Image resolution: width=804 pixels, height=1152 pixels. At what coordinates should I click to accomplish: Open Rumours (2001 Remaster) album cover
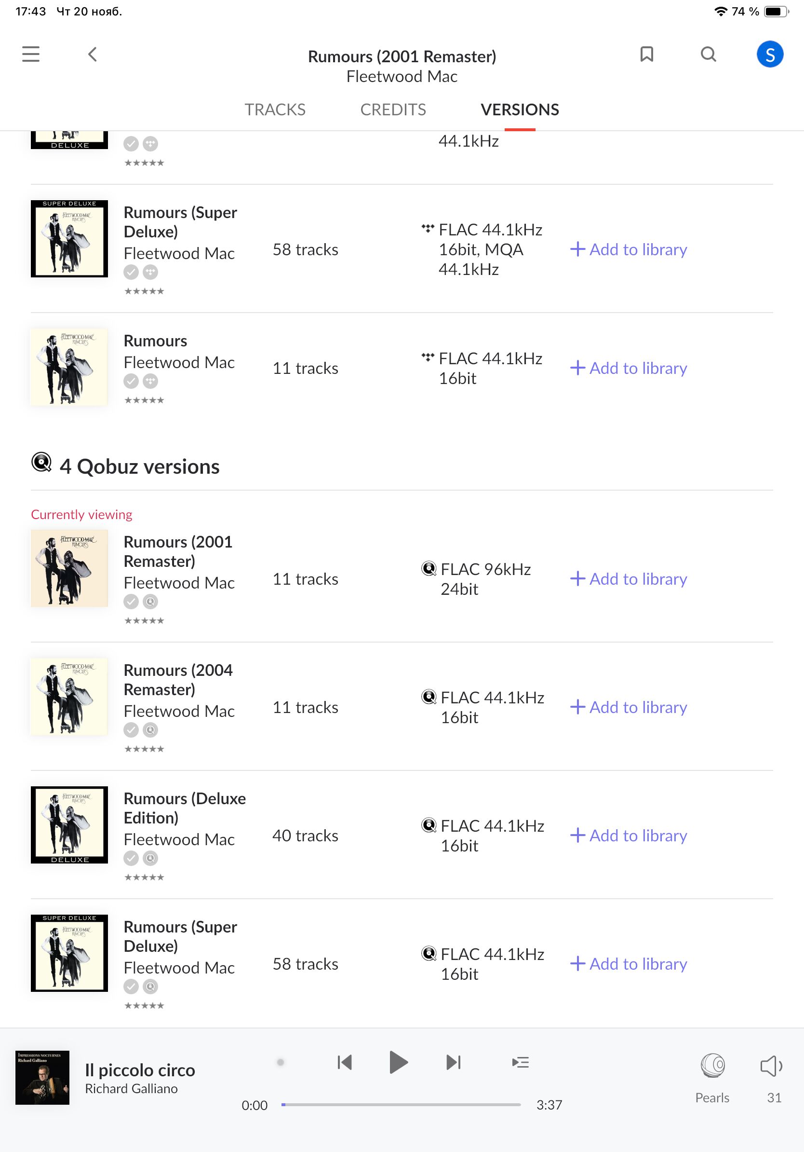(69, 568)
